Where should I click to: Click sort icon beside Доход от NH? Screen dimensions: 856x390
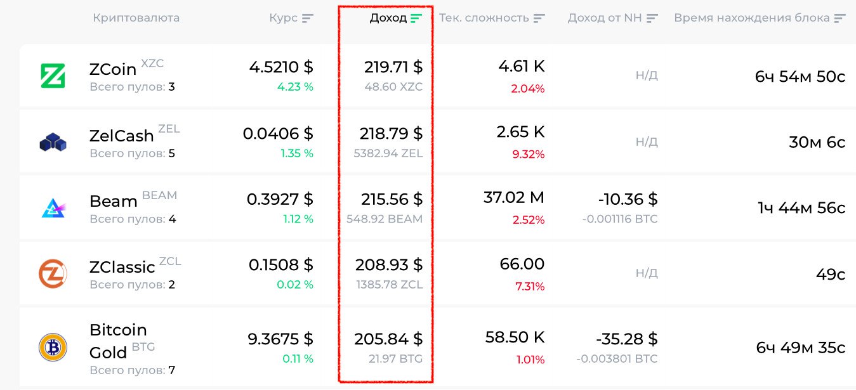point(652,18)
